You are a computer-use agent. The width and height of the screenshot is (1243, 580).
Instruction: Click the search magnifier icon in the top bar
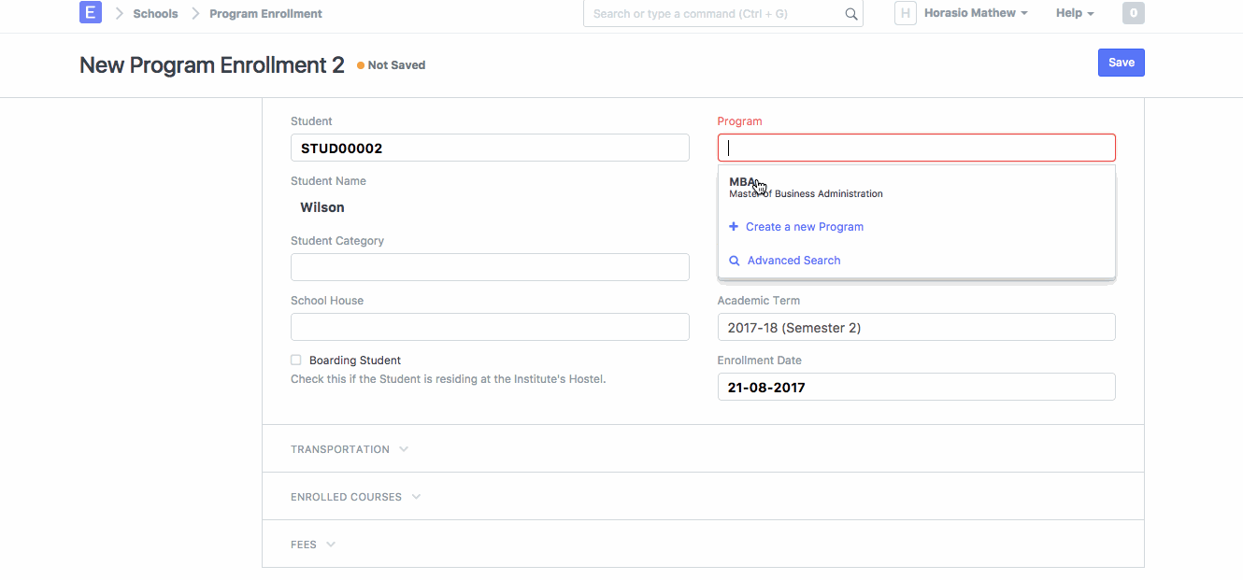850,14
